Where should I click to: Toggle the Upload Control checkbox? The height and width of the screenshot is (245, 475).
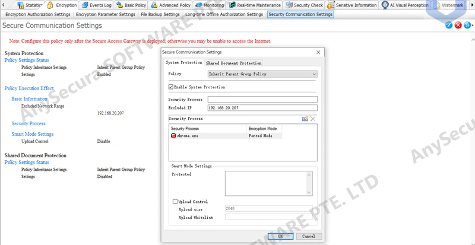coord(175,201)
